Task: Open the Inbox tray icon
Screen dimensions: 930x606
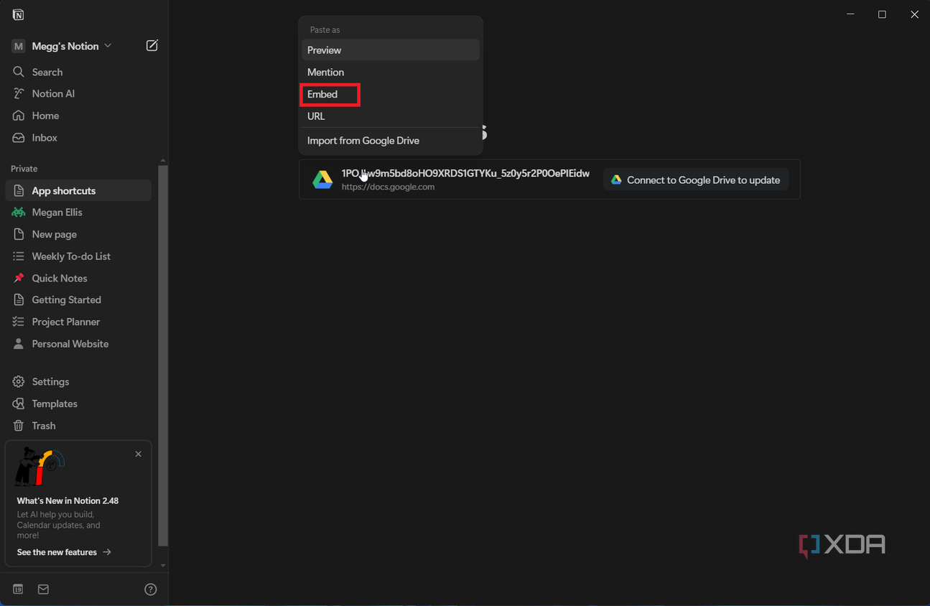Action: pyautogui.click(x=19, y=138)
